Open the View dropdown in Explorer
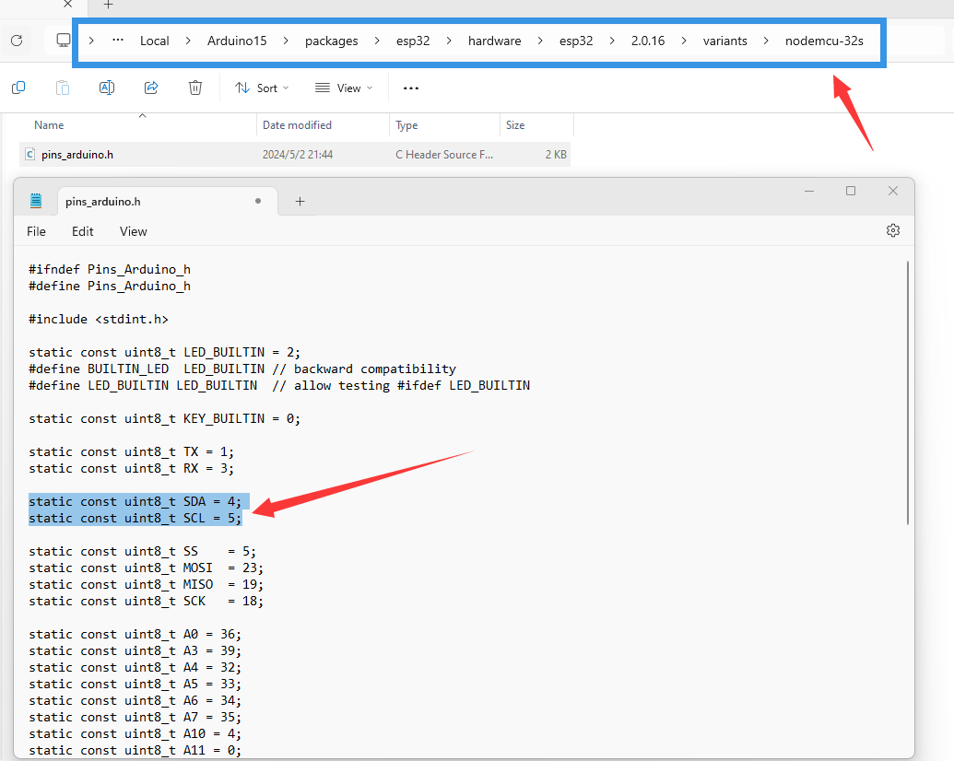The width and height of the screenshot is (954, 761). point(344,88)
